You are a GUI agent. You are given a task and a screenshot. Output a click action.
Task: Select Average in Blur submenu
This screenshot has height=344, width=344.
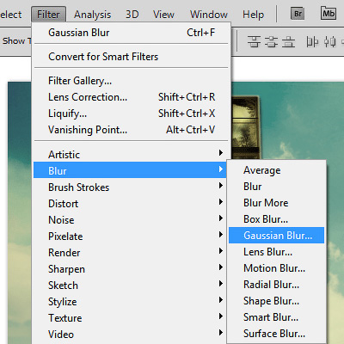point(276,170)
